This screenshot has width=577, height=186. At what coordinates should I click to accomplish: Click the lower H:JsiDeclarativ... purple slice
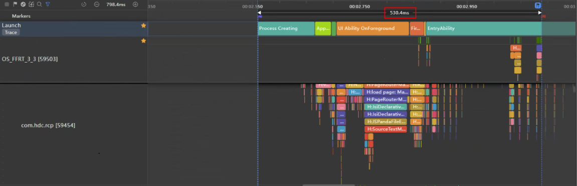[386, 114]
